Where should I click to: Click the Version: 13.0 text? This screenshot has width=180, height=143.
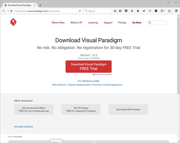coord(89,55)
